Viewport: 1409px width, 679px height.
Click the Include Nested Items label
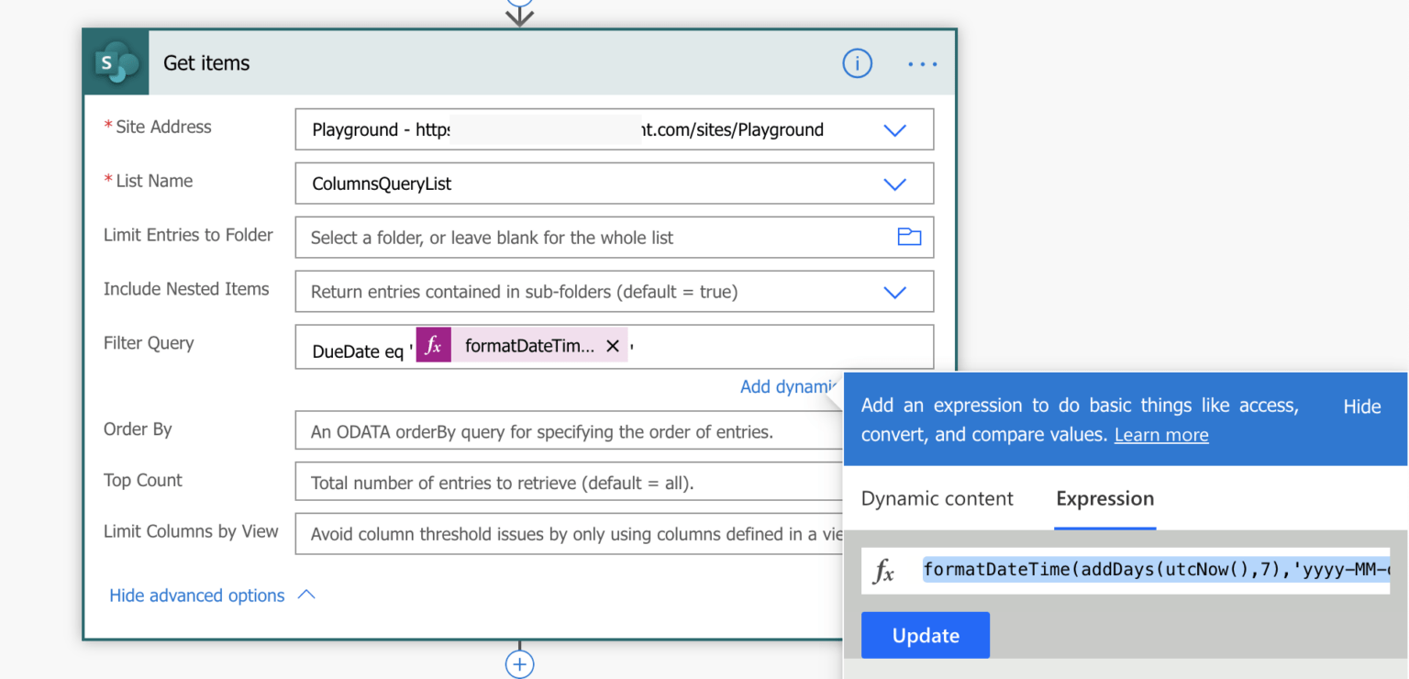point(186,289)
